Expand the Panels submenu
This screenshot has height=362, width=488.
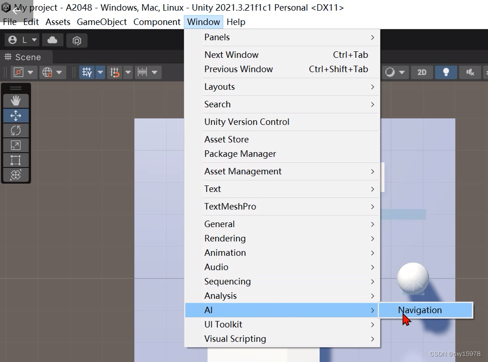point(282,37)
